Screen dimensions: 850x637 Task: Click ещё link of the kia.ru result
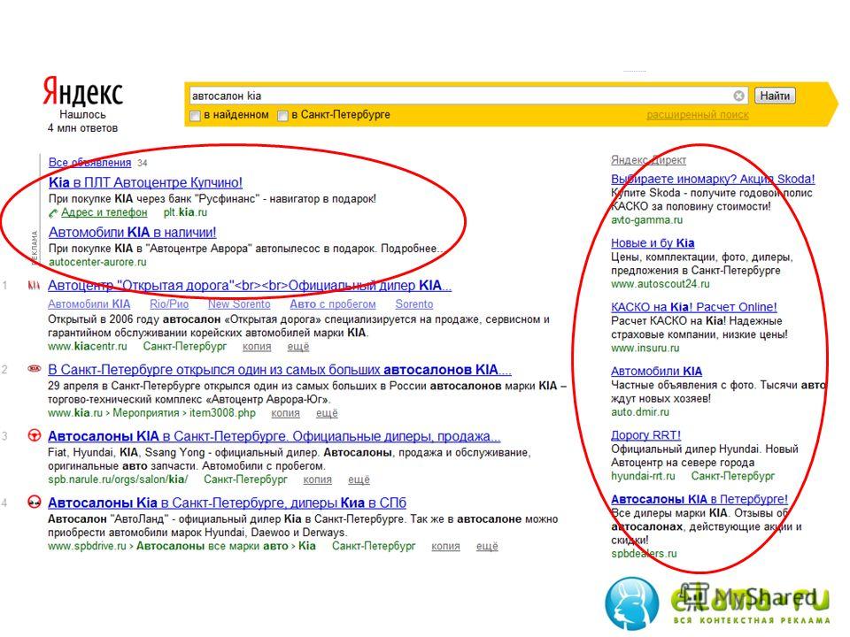(x=327, y=413)
